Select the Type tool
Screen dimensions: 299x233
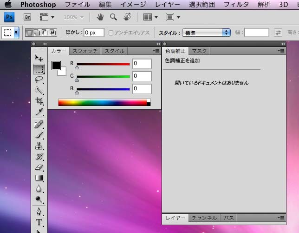coord(39,222)
